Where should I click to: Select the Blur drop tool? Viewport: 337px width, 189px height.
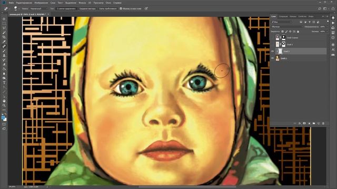pos(4,73)
